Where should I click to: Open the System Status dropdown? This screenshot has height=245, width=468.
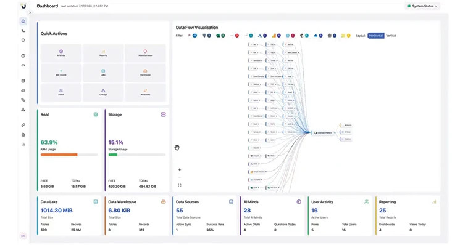[422, 6]
